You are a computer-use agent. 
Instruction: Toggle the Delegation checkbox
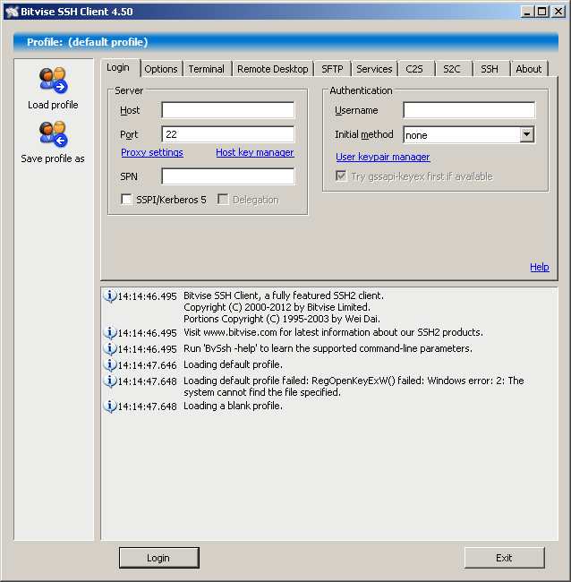click(223, 200)
